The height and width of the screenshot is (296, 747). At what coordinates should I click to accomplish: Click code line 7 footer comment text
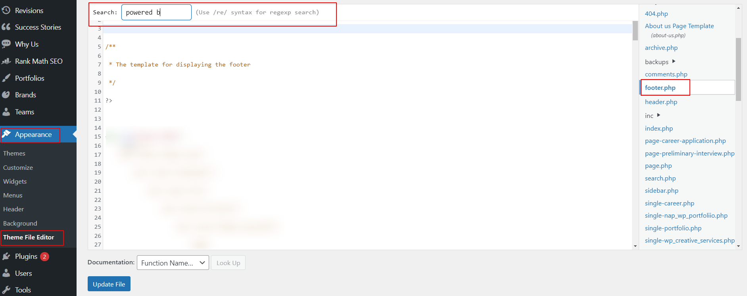pyautogui.click(x=180, y=65)
